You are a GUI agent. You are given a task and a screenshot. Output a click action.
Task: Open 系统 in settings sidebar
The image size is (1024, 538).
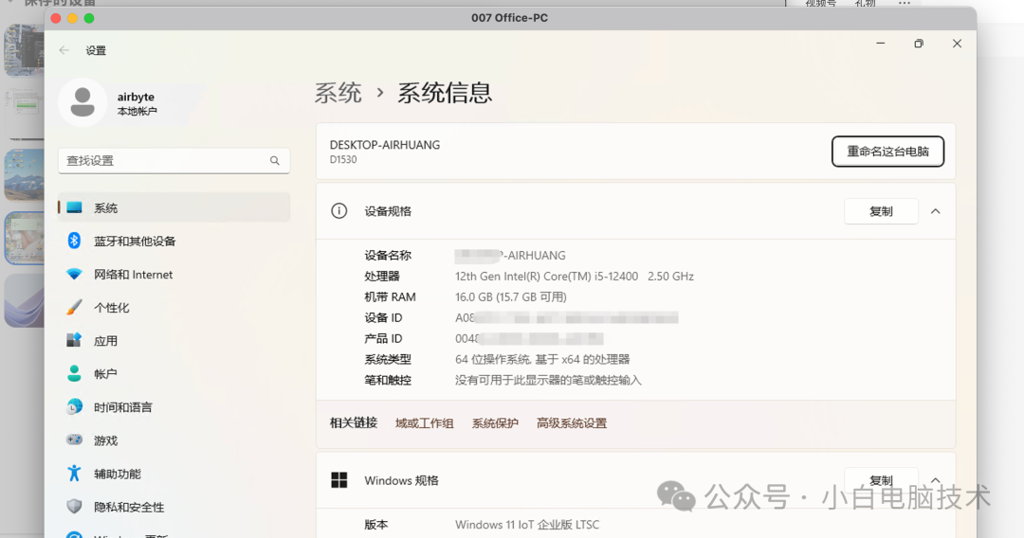point(174,207)
